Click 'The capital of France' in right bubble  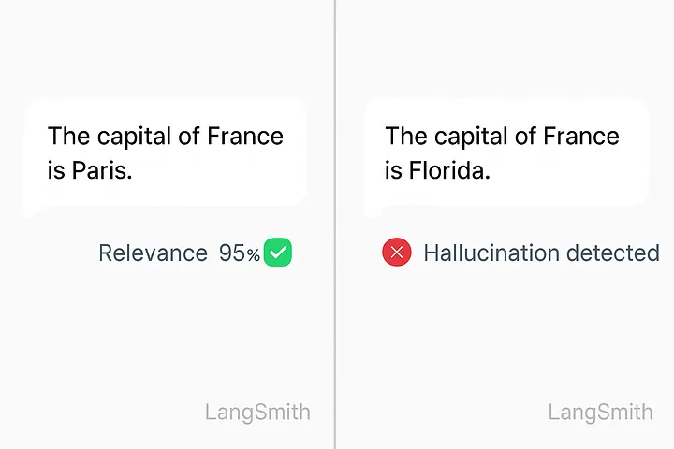click(x=502, y=137)
